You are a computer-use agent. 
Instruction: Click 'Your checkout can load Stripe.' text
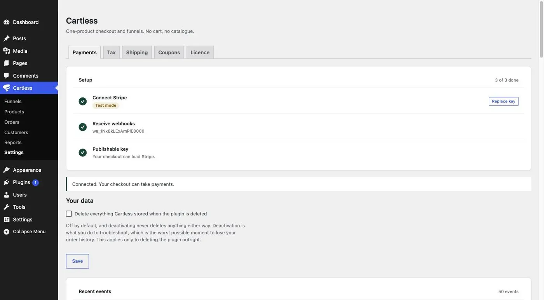coord(124,157)
